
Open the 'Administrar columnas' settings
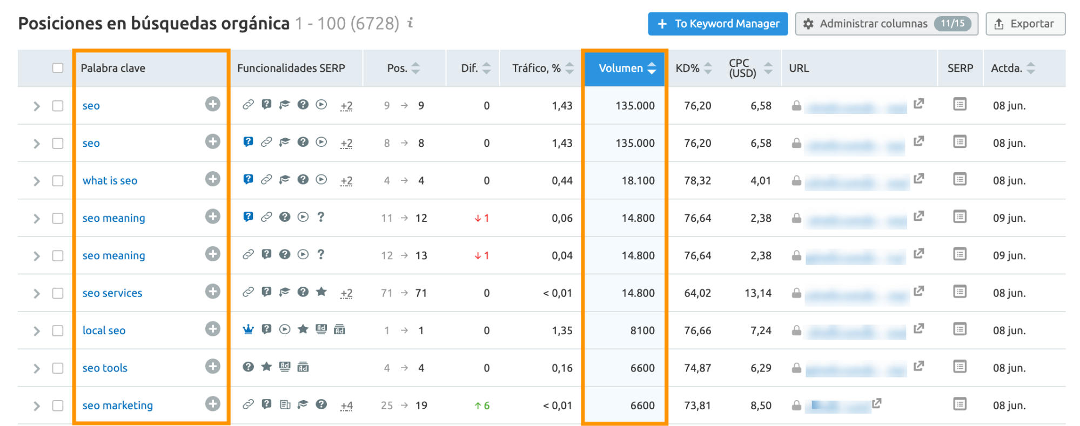pyautogui.click(x=886, y=24)
